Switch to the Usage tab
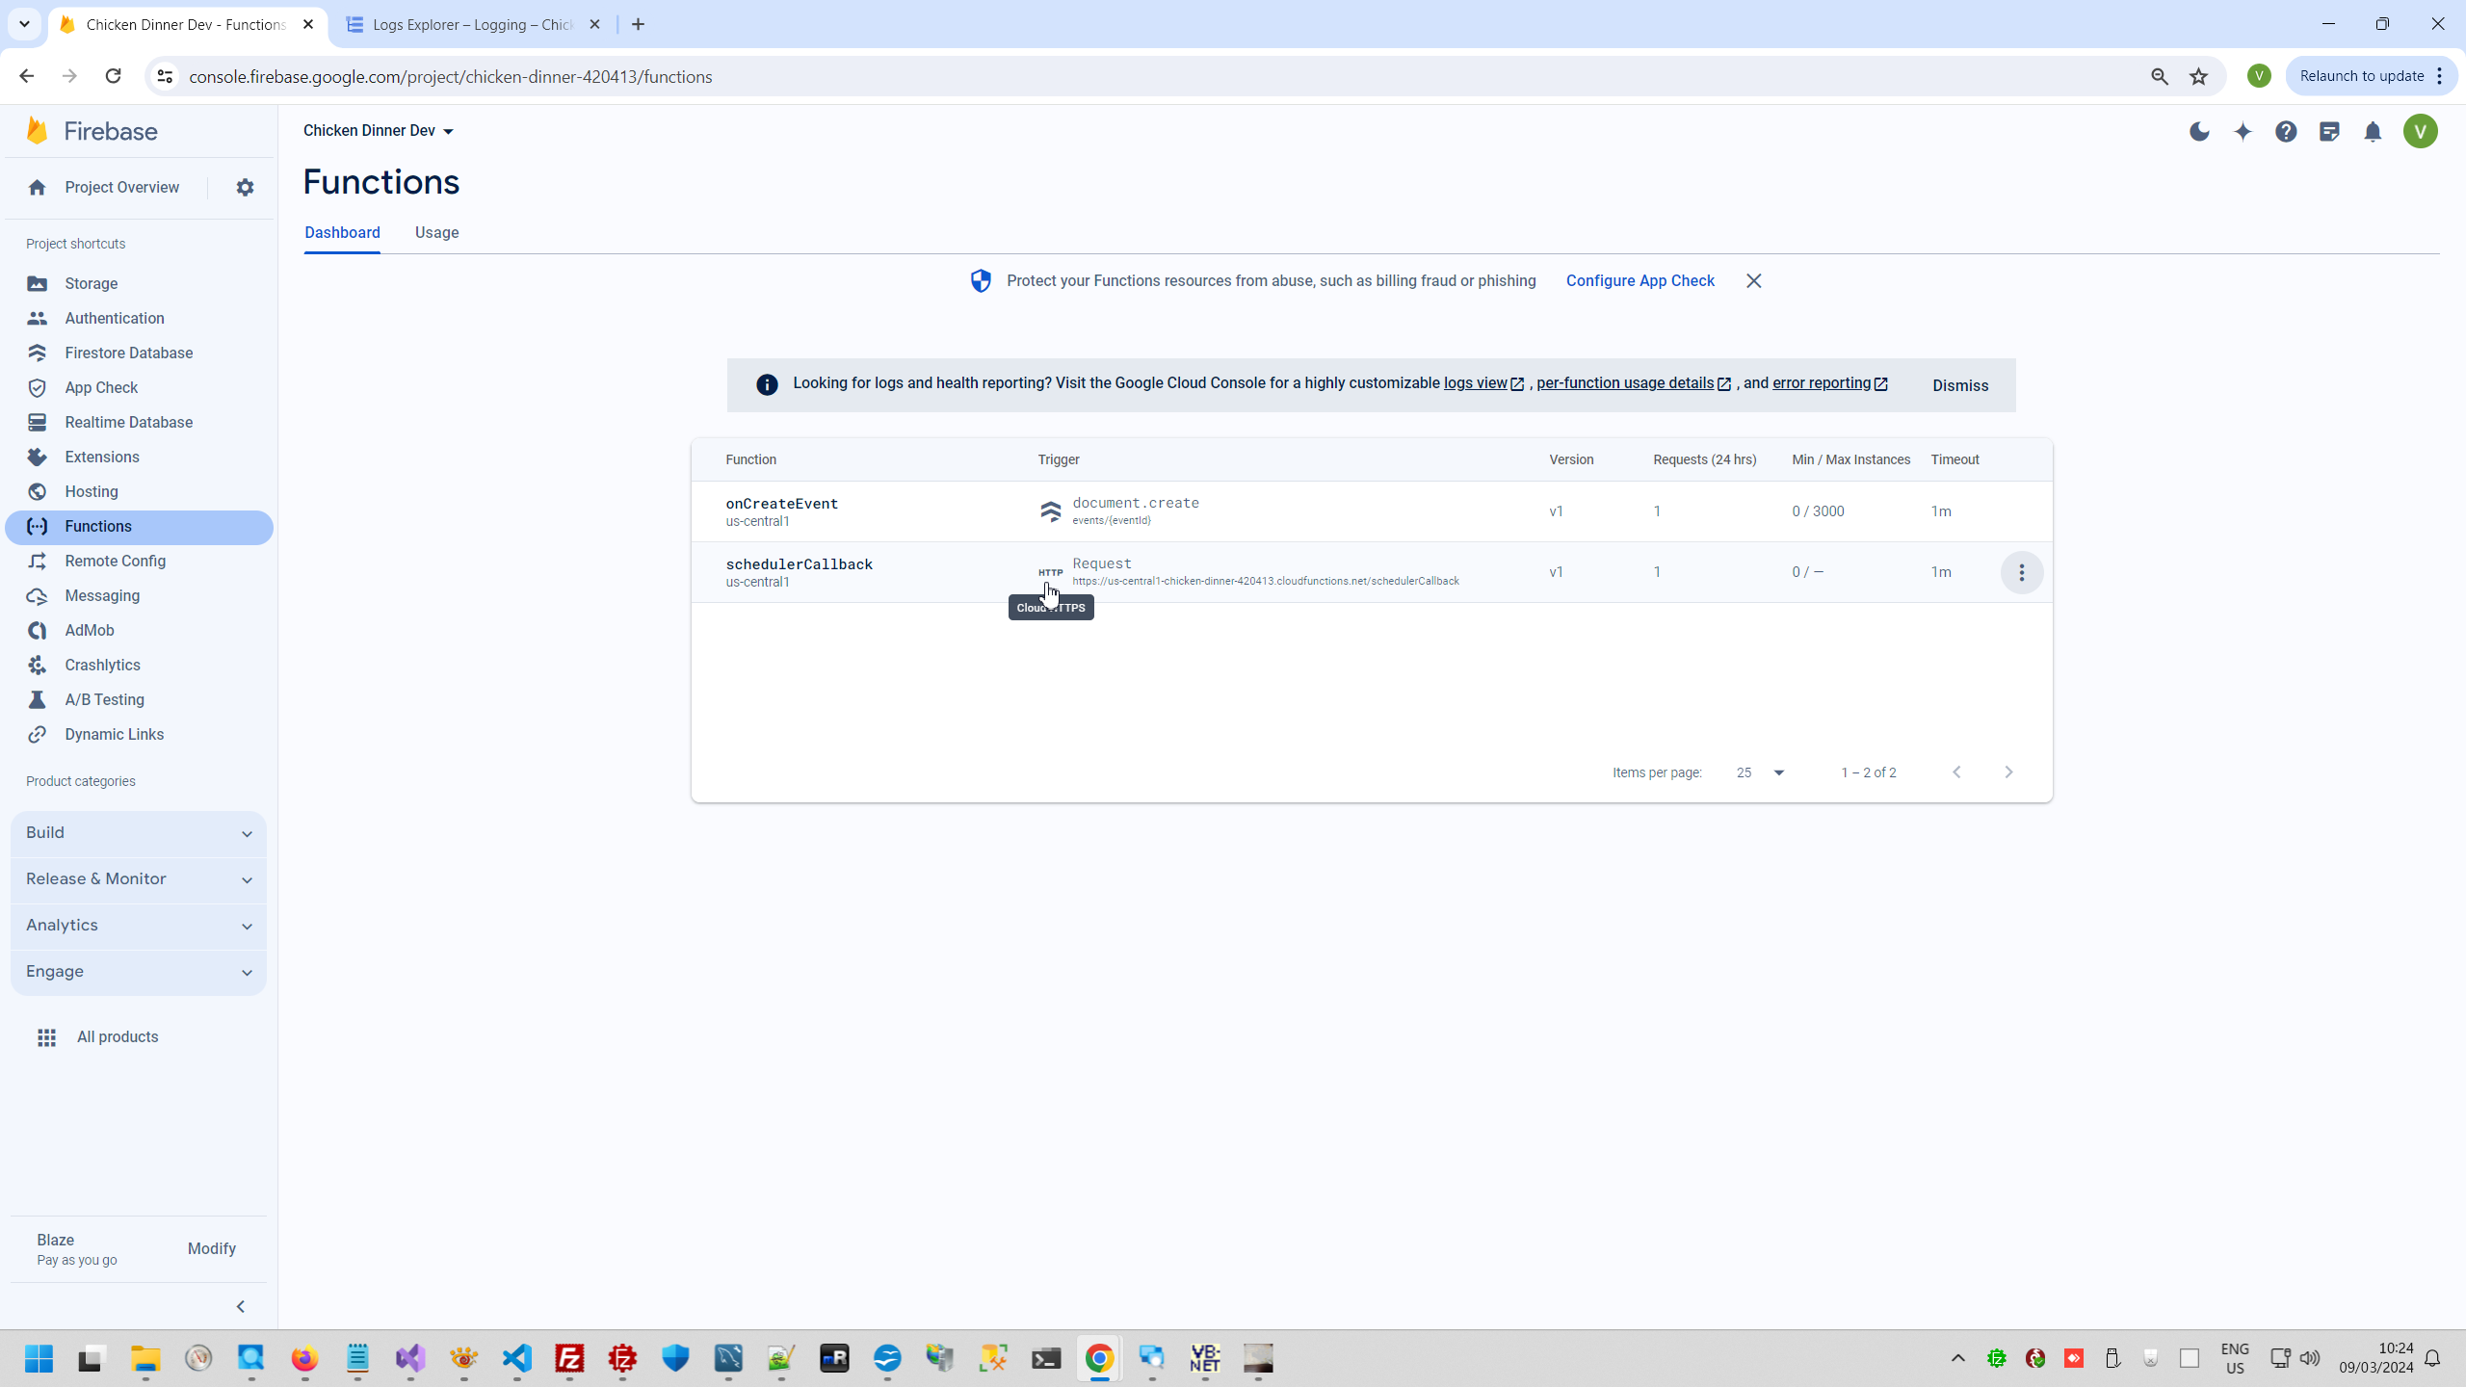 [436, 233]
